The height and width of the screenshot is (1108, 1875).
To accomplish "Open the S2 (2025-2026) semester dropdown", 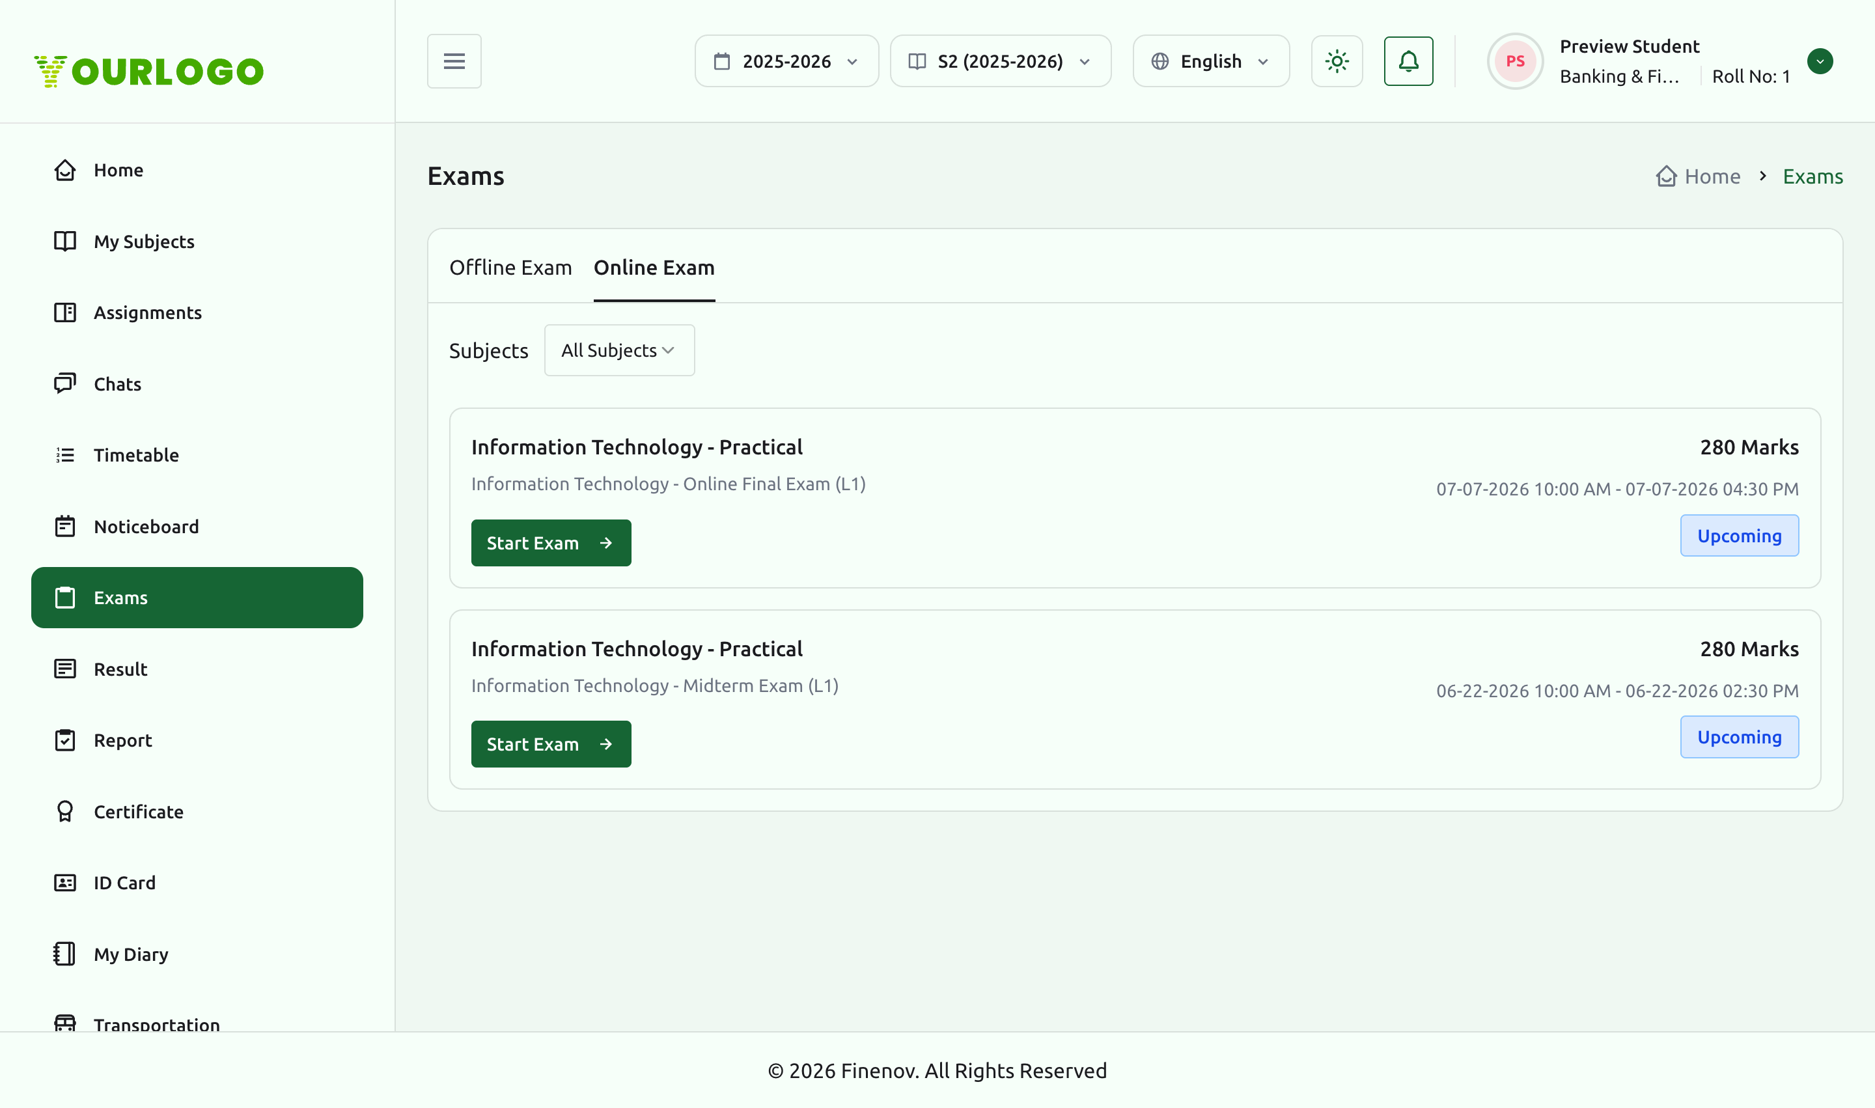I will pos(1000,61).
